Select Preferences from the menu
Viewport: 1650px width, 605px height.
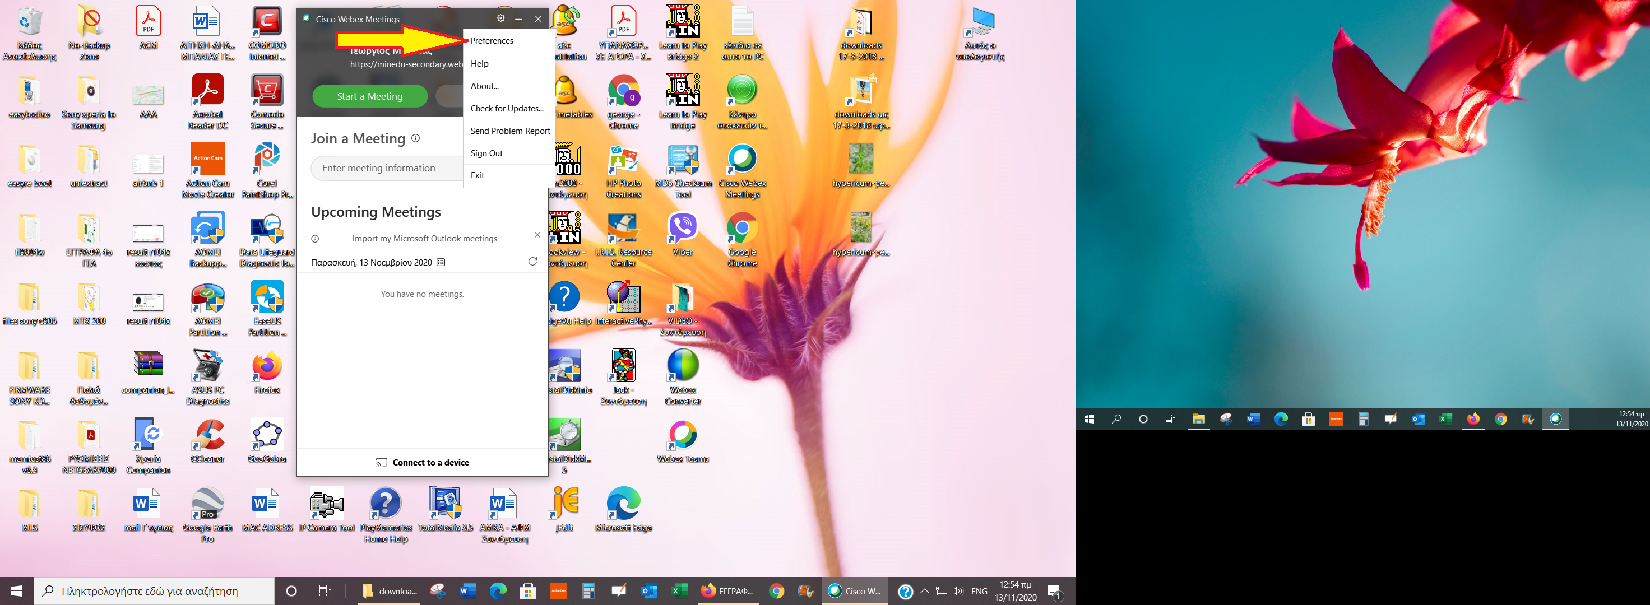point(492,41)
